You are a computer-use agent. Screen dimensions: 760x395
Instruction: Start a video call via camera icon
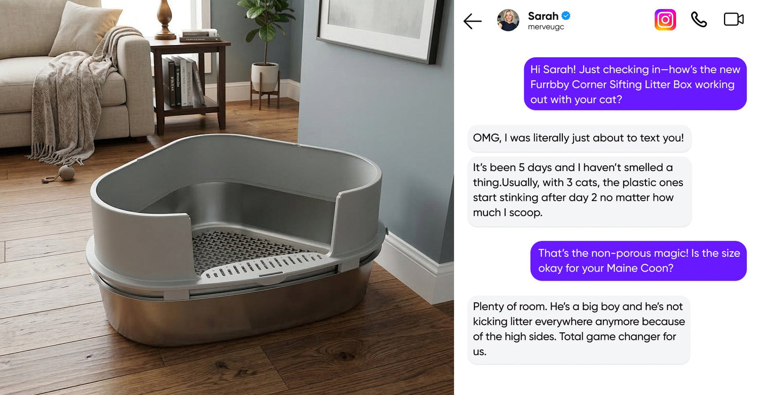733,20
